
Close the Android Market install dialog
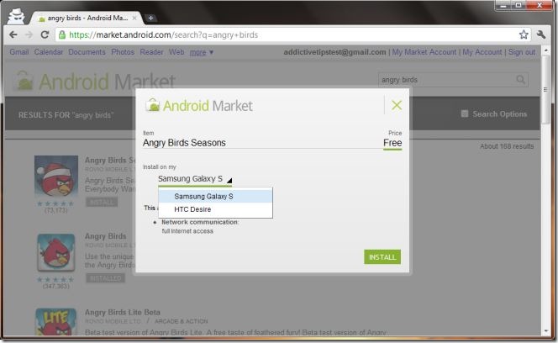pos(397,105)
